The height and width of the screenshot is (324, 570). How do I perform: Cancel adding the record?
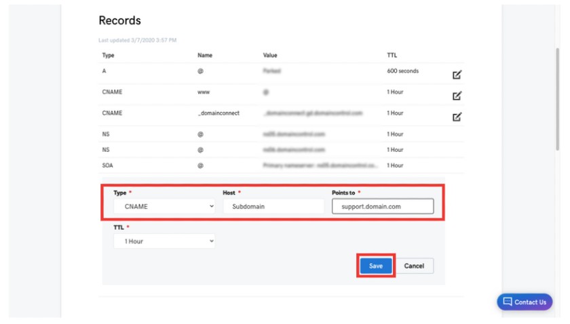point(414,266)
